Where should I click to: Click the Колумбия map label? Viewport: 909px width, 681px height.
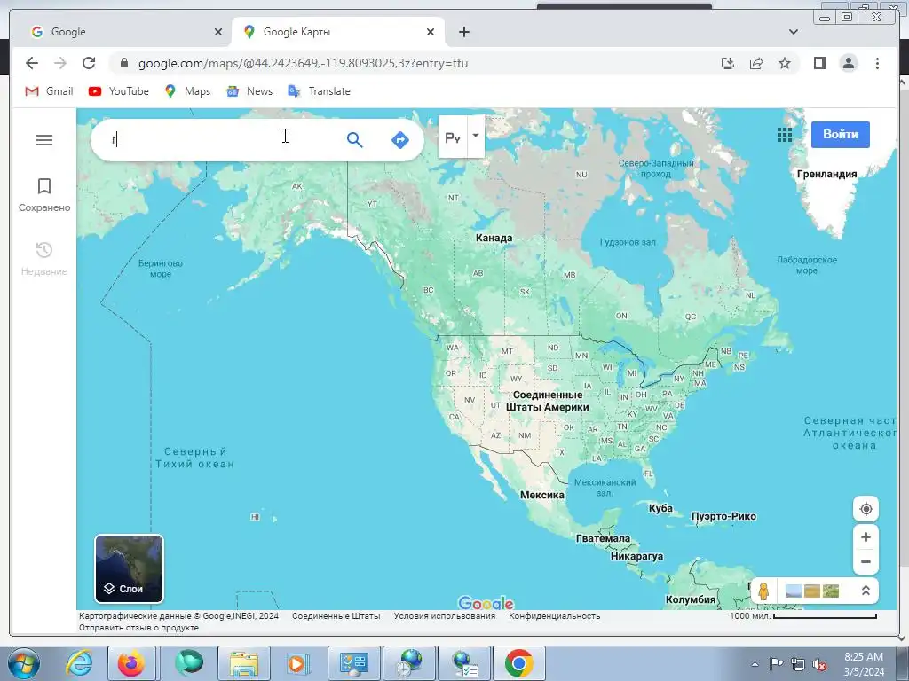coord(691,599)
